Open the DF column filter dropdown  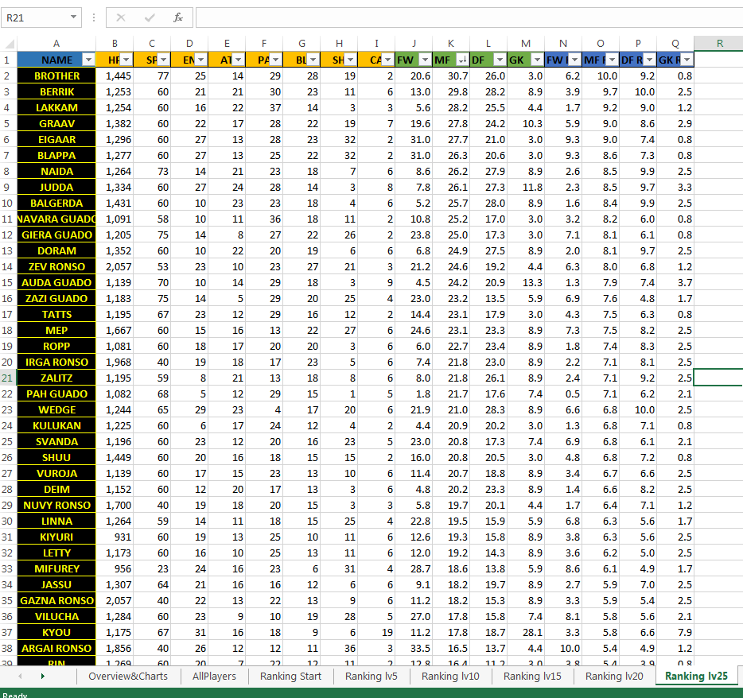pyautogui.click(x=500, y=60)
